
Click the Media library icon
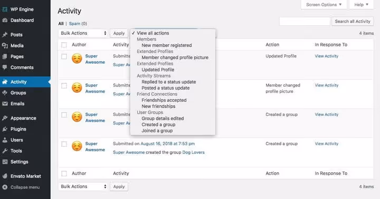(5, 45)
